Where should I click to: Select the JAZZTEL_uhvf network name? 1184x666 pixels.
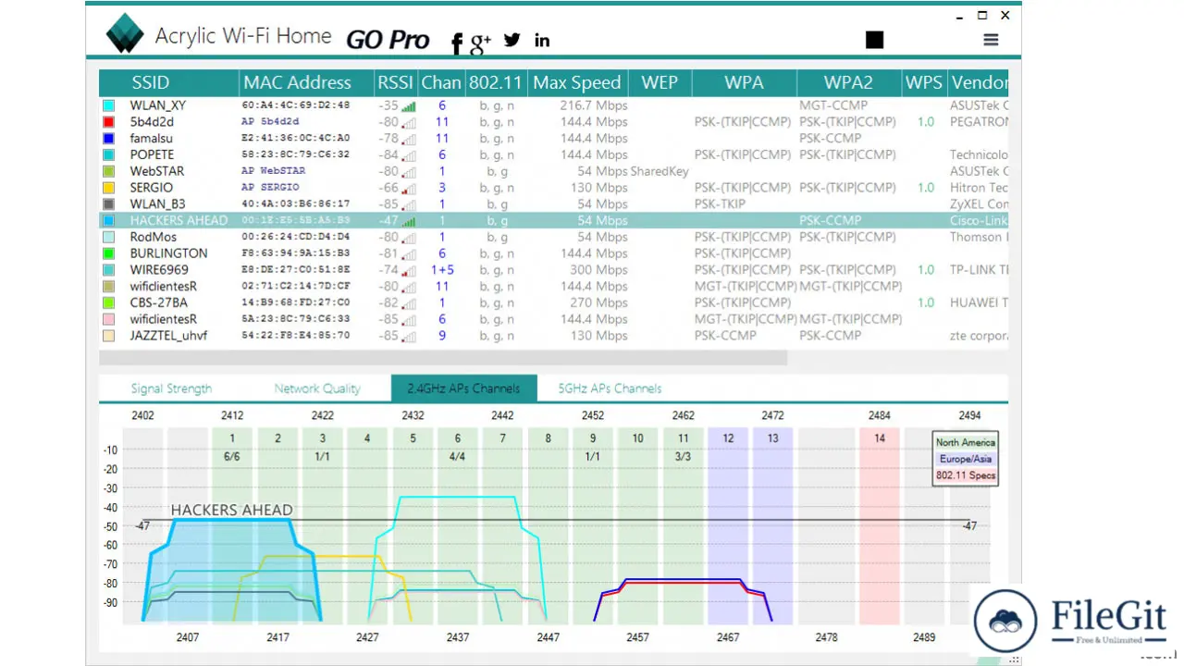tap(168, 335)
